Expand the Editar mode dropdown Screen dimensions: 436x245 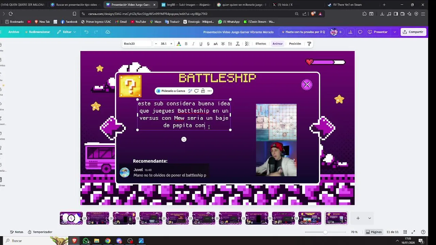coord(66,32)
